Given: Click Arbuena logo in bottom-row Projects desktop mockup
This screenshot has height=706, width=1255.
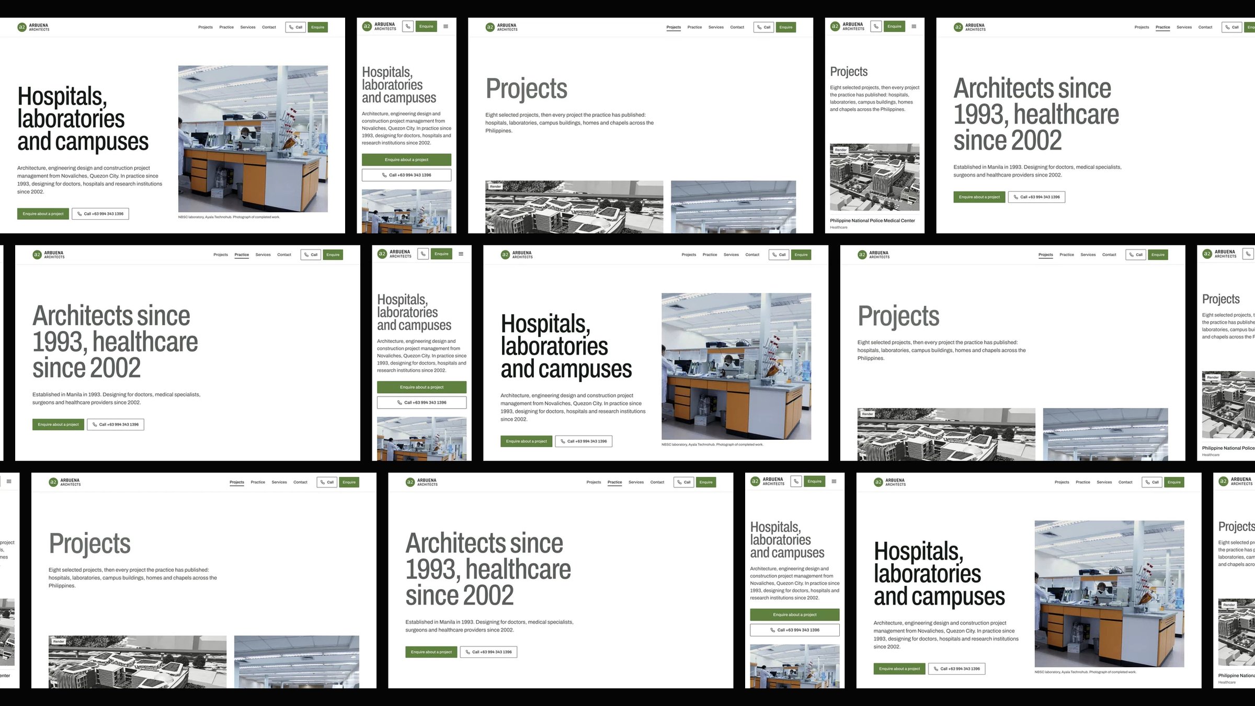Looking at the screenshot, I should click(x=64, y=482).
